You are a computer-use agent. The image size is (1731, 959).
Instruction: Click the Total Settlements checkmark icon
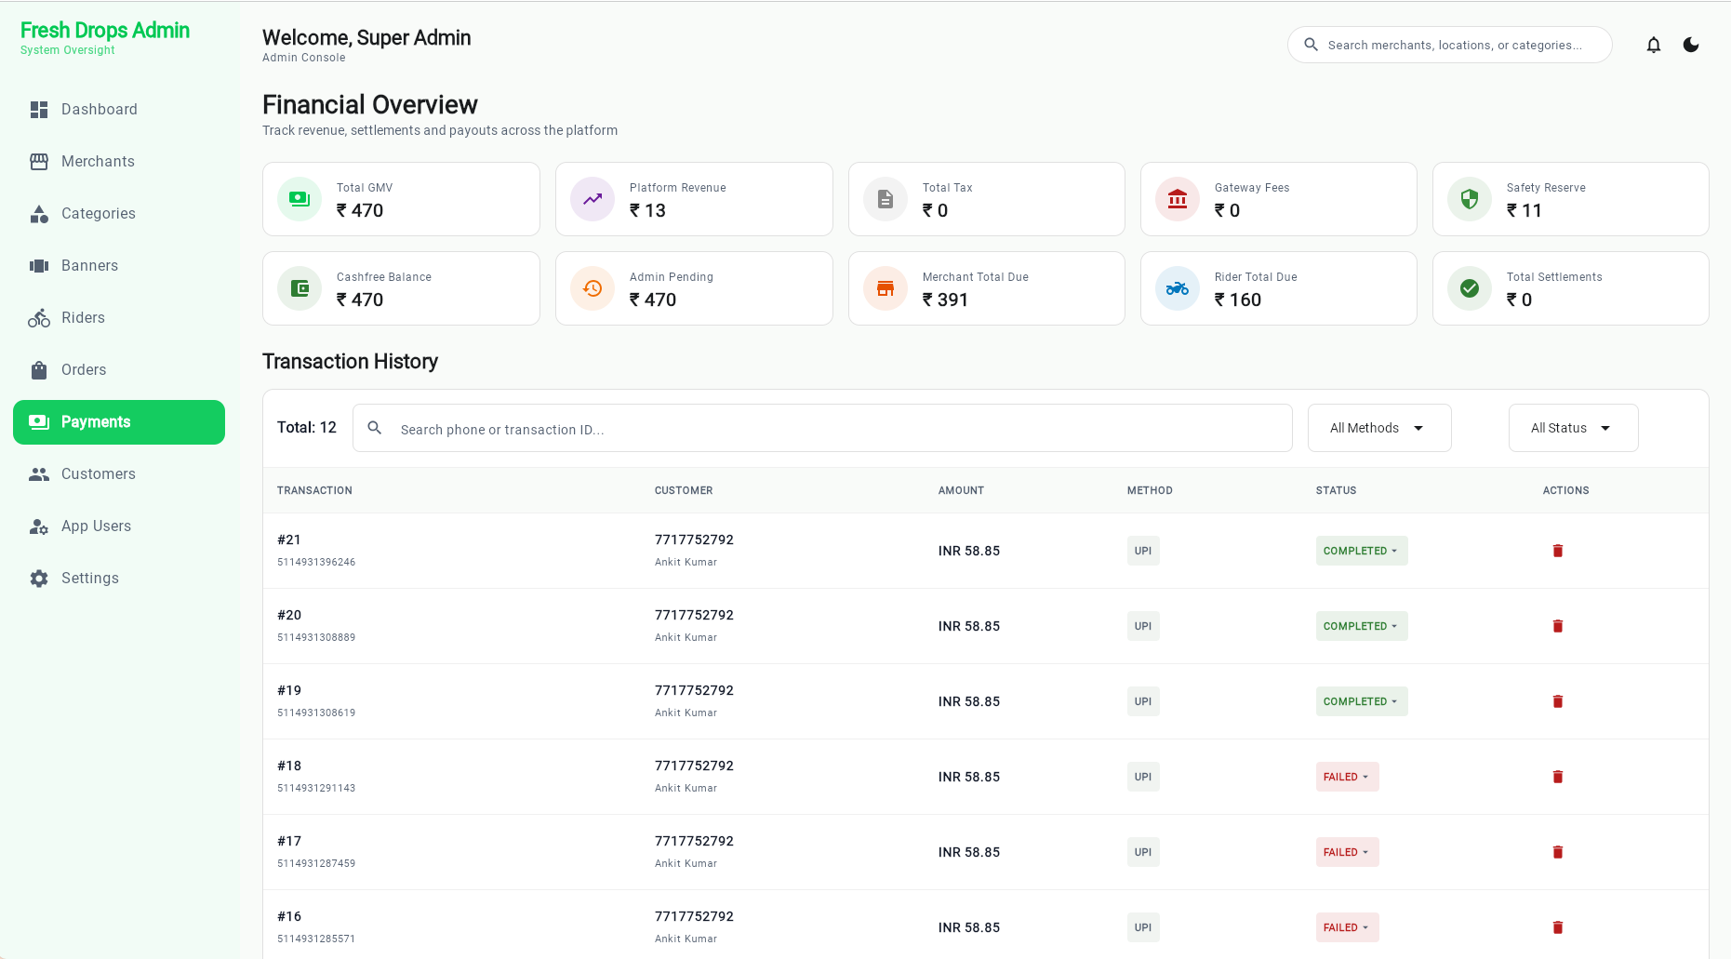click(1470, 288)
